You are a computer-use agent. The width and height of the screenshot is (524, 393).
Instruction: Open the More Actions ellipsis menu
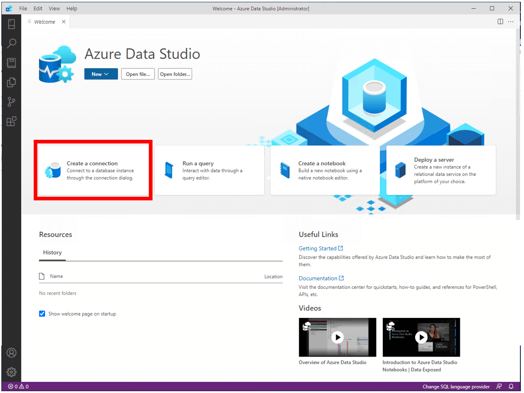click(511, 22)
